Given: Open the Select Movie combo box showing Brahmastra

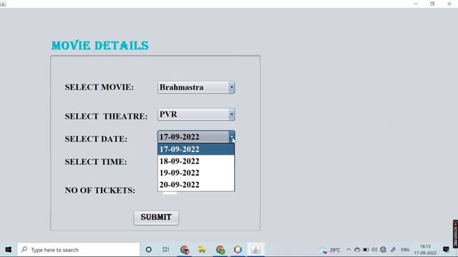Looking at the screenshot, I should [196, 87].
